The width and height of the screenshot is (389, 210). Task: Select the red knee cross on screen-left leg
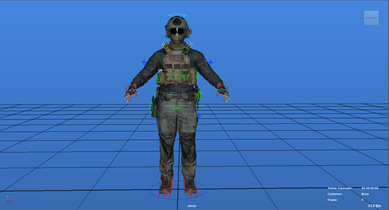(164, 164)
